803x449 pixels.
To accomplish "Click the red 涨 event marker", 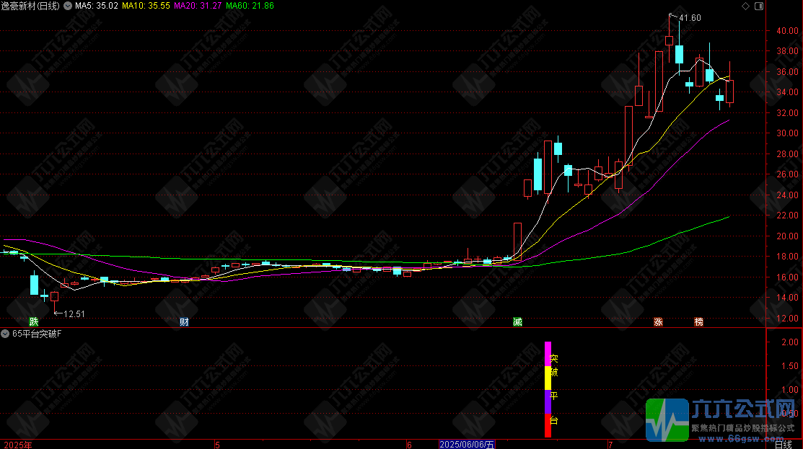I will (658, 321).
